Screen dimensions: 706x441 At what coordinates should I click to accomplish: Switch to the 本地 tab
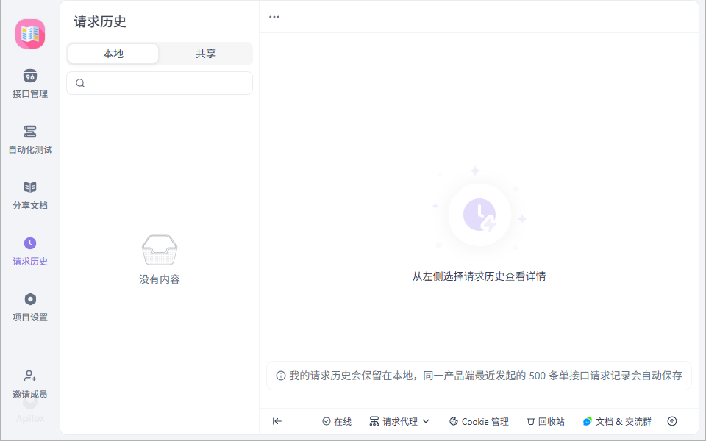(113, 54)
